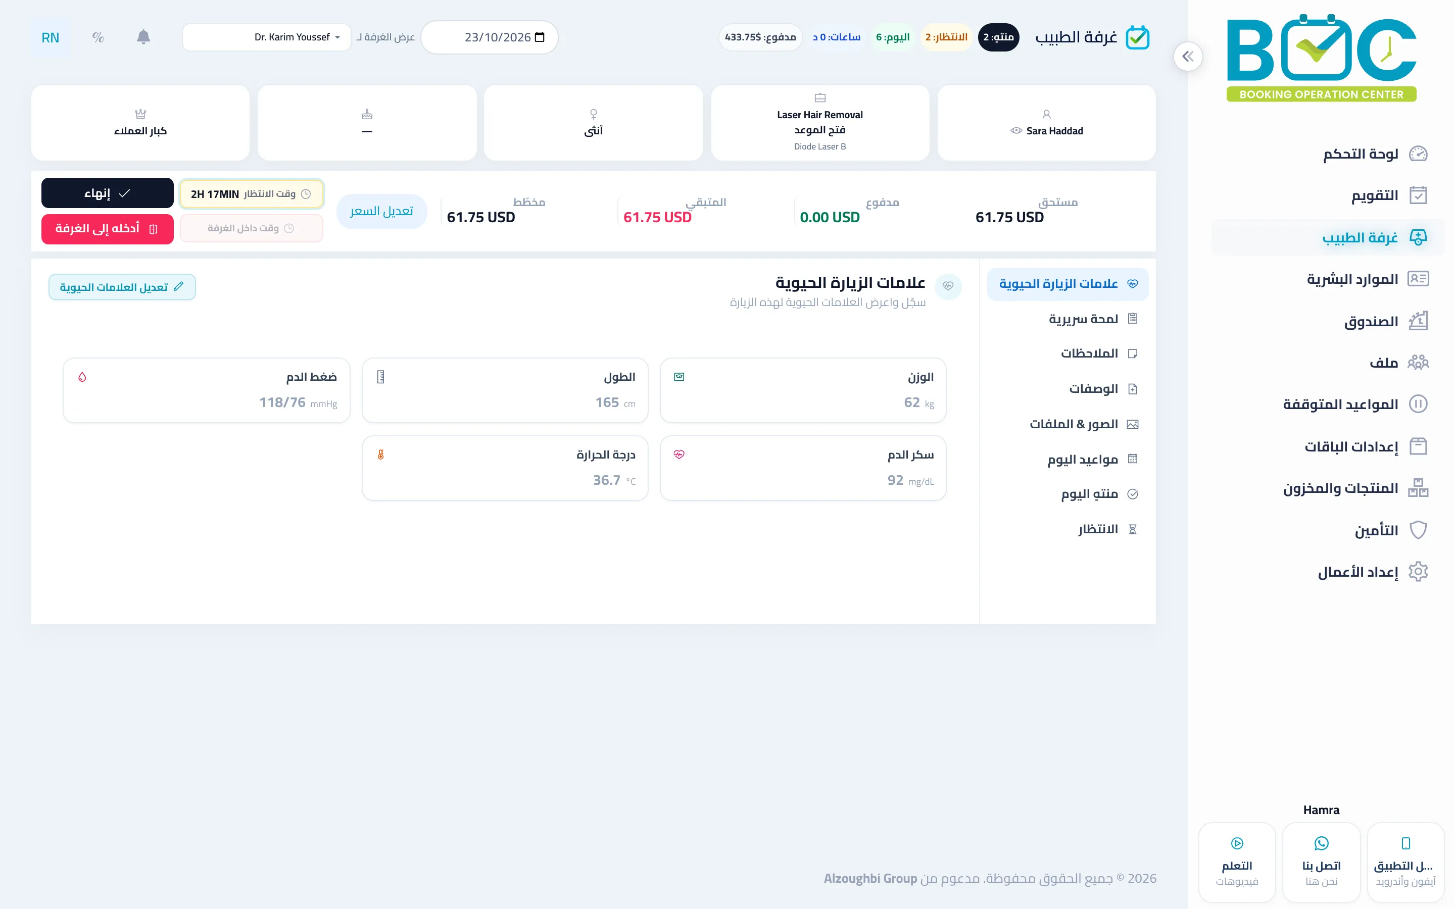The height and width of the screenshot is (909, 1455).
Task: Click the المواعيد المتوقفة pause icon
Action: click(1418, 404)
